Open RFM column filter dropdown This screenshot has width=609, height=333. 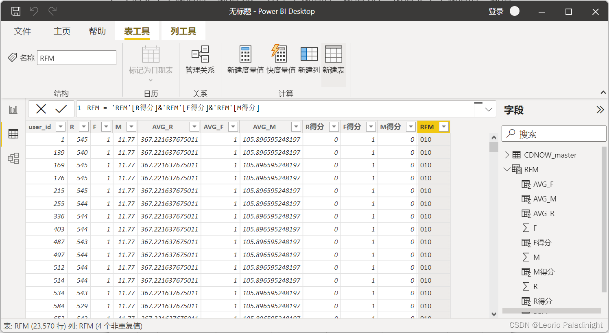(444, 127)
